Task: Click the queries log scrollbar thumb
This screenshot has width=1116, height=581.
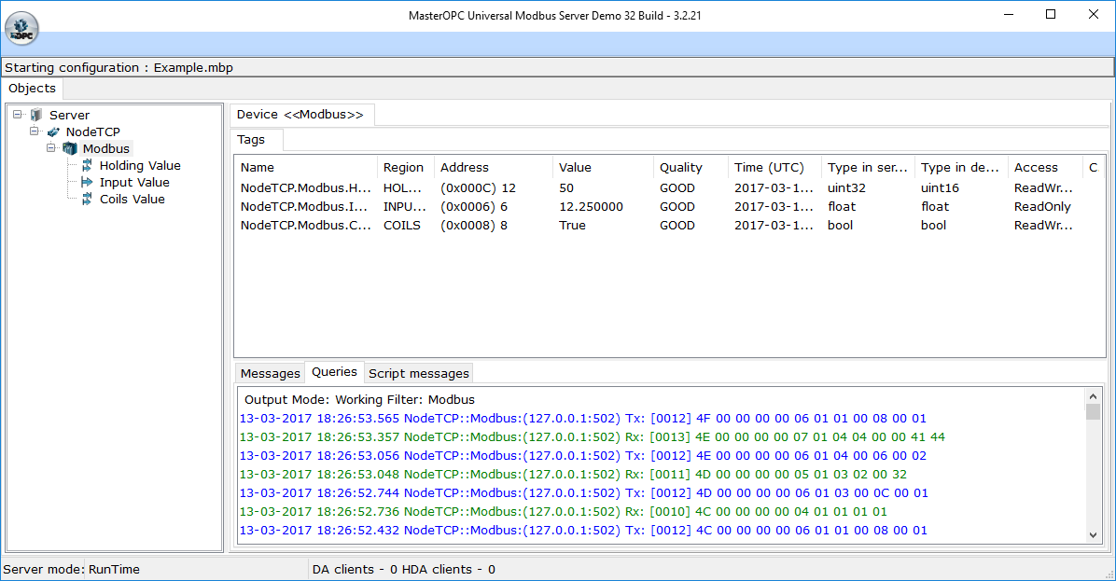Action: click(1094, 412)
